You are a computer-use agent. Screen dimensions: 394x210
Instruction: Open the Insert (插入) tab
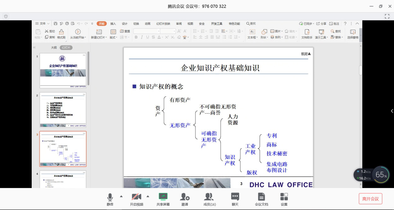click(113, 24)
